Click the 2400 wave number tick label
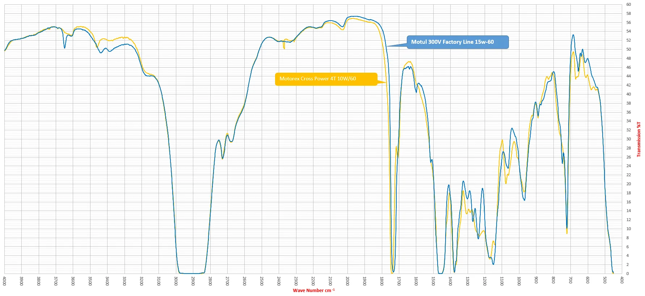This screenshot has height=296, width=645. point(279,281)
